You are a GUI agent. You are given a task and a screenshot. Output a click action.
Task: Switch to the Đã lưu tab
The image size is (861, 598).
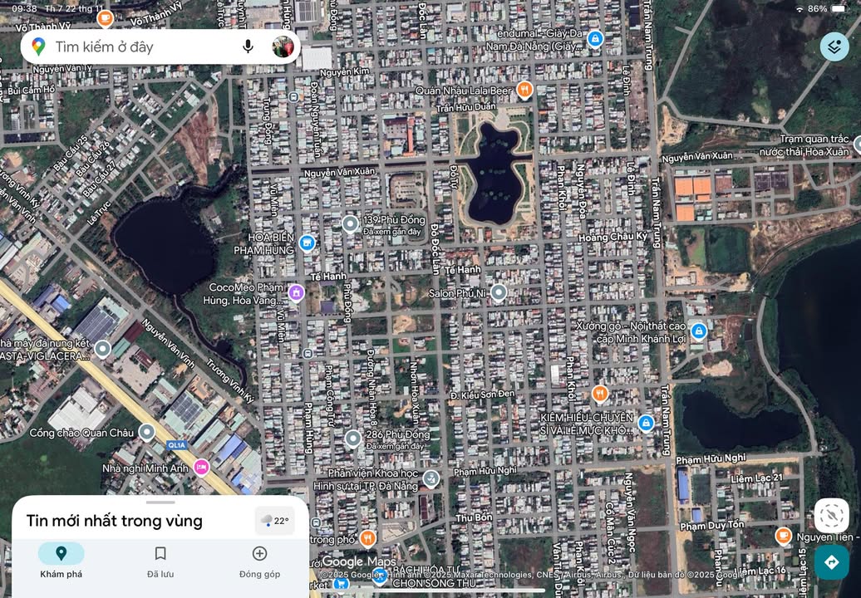point(160,561)
